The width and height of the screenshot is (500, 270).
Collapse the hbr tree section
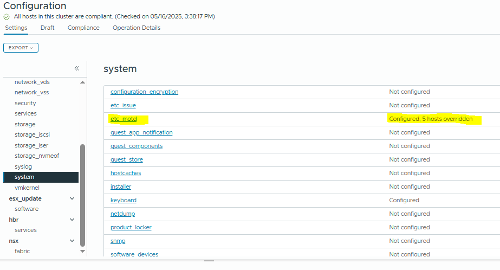[x=72, y=220]
